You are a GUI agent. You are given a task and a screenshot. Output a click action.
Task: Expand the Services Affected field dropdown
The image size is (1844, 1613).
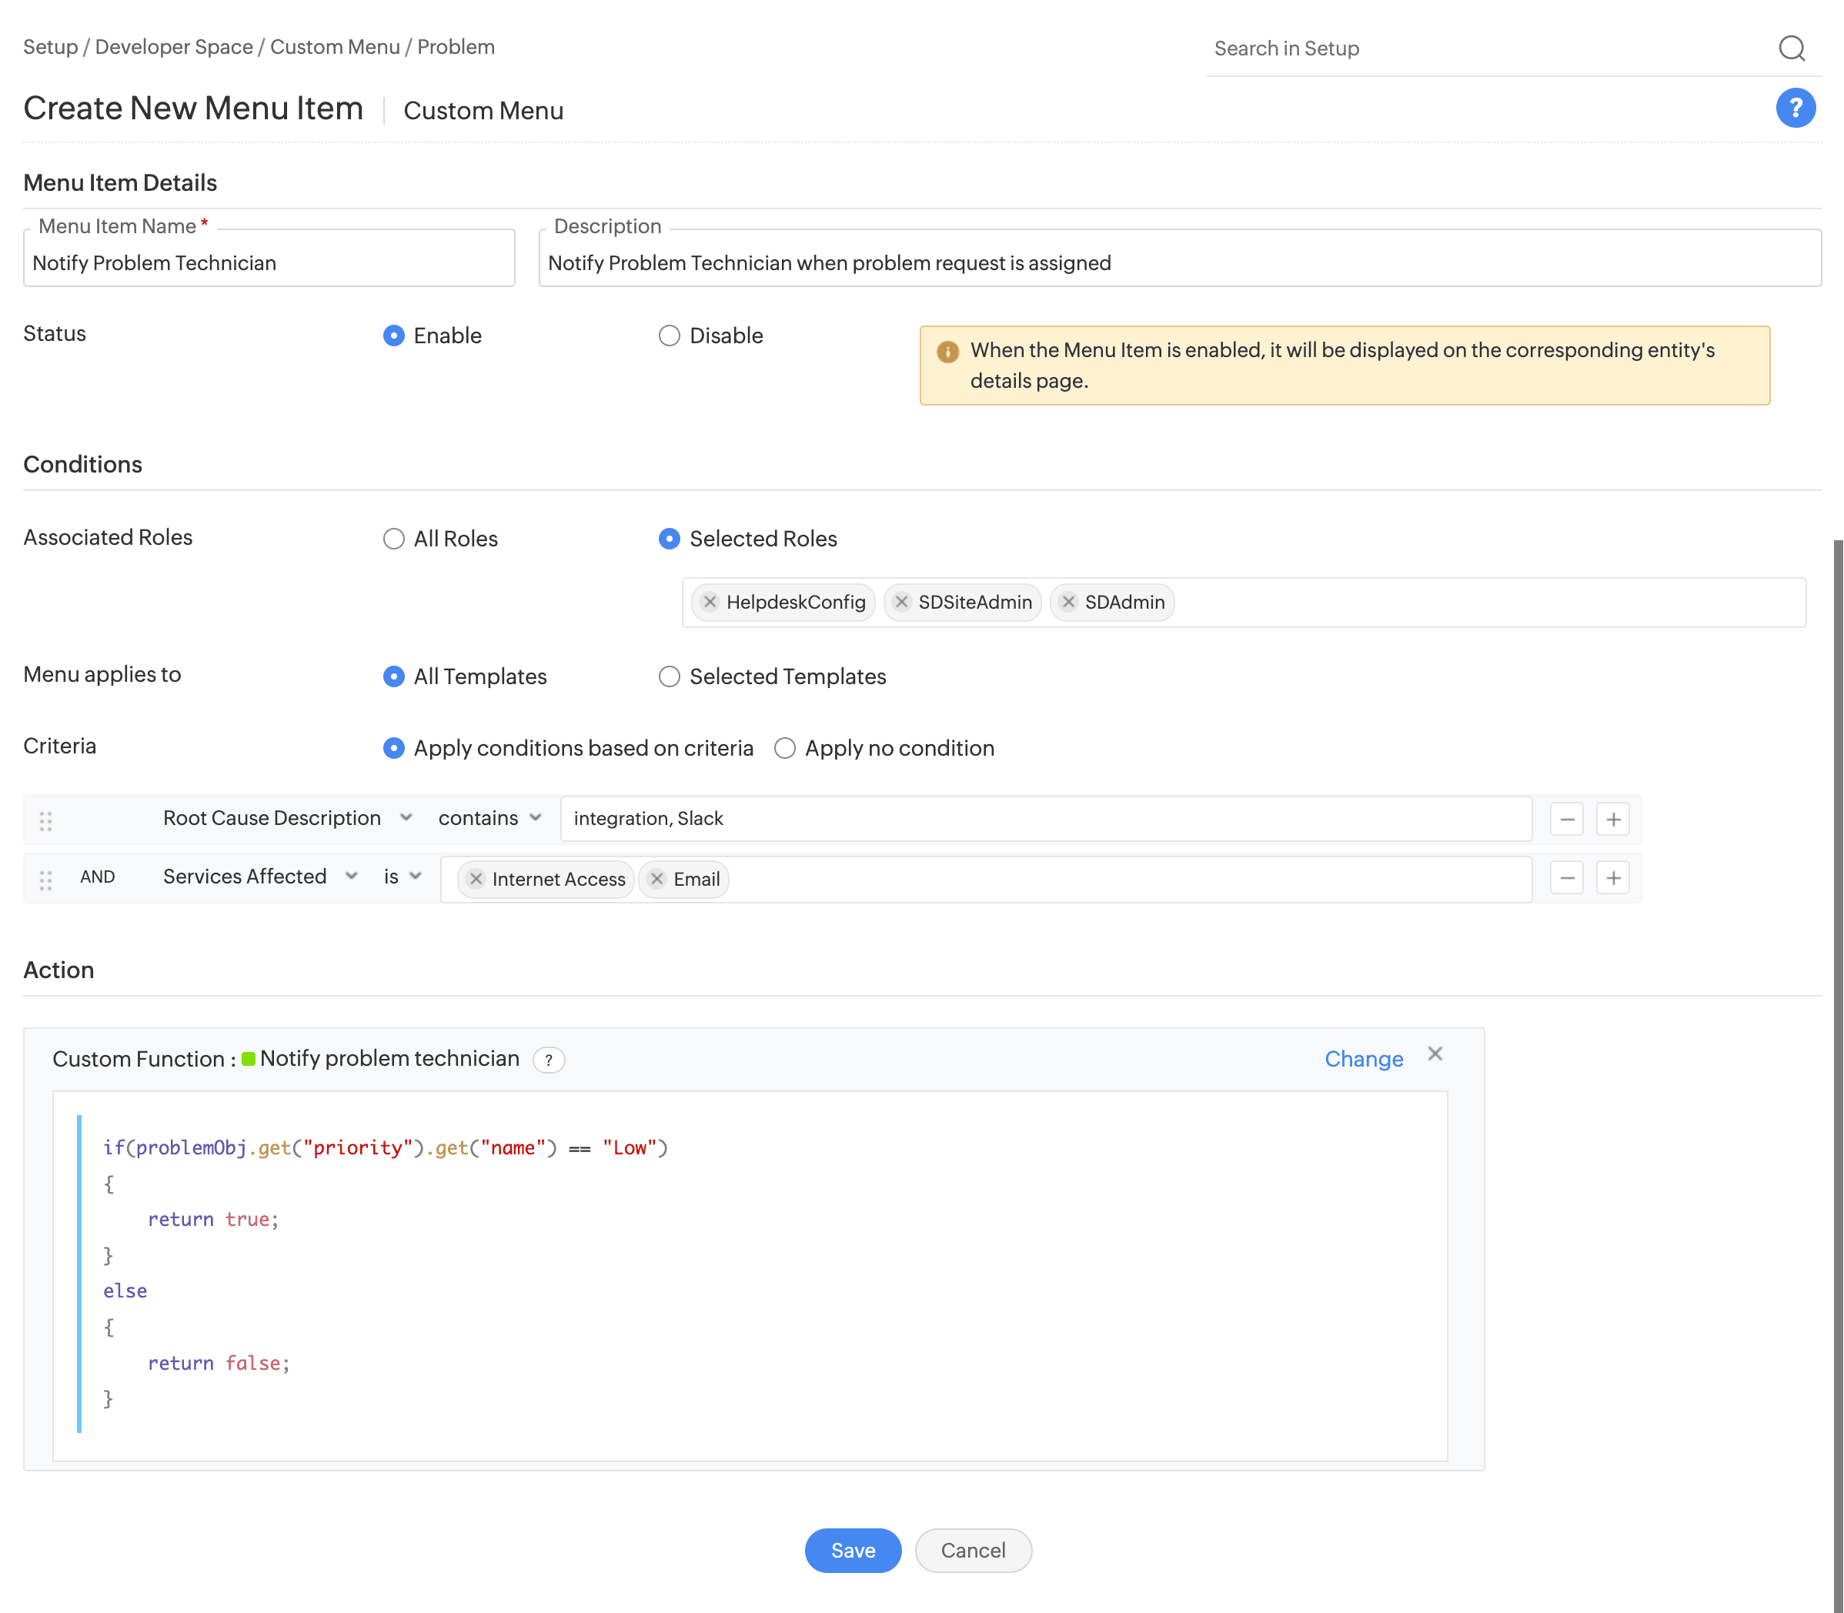259,877
